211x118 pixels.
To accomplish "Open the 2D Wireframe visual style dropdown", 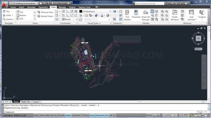I will tap(95, 11).
